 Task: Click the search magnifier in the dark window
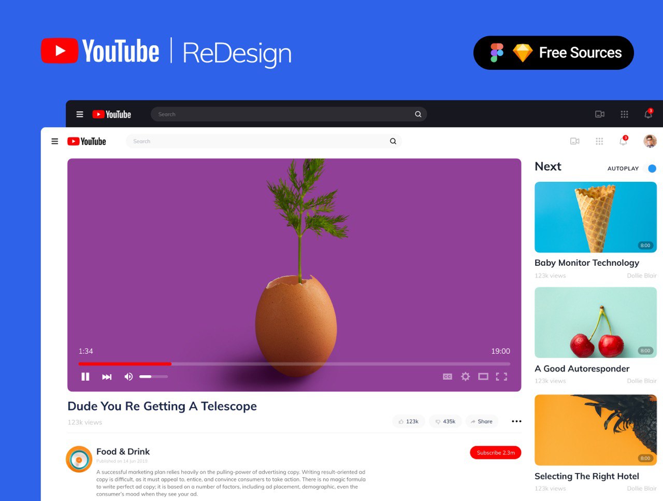(418, 114)
